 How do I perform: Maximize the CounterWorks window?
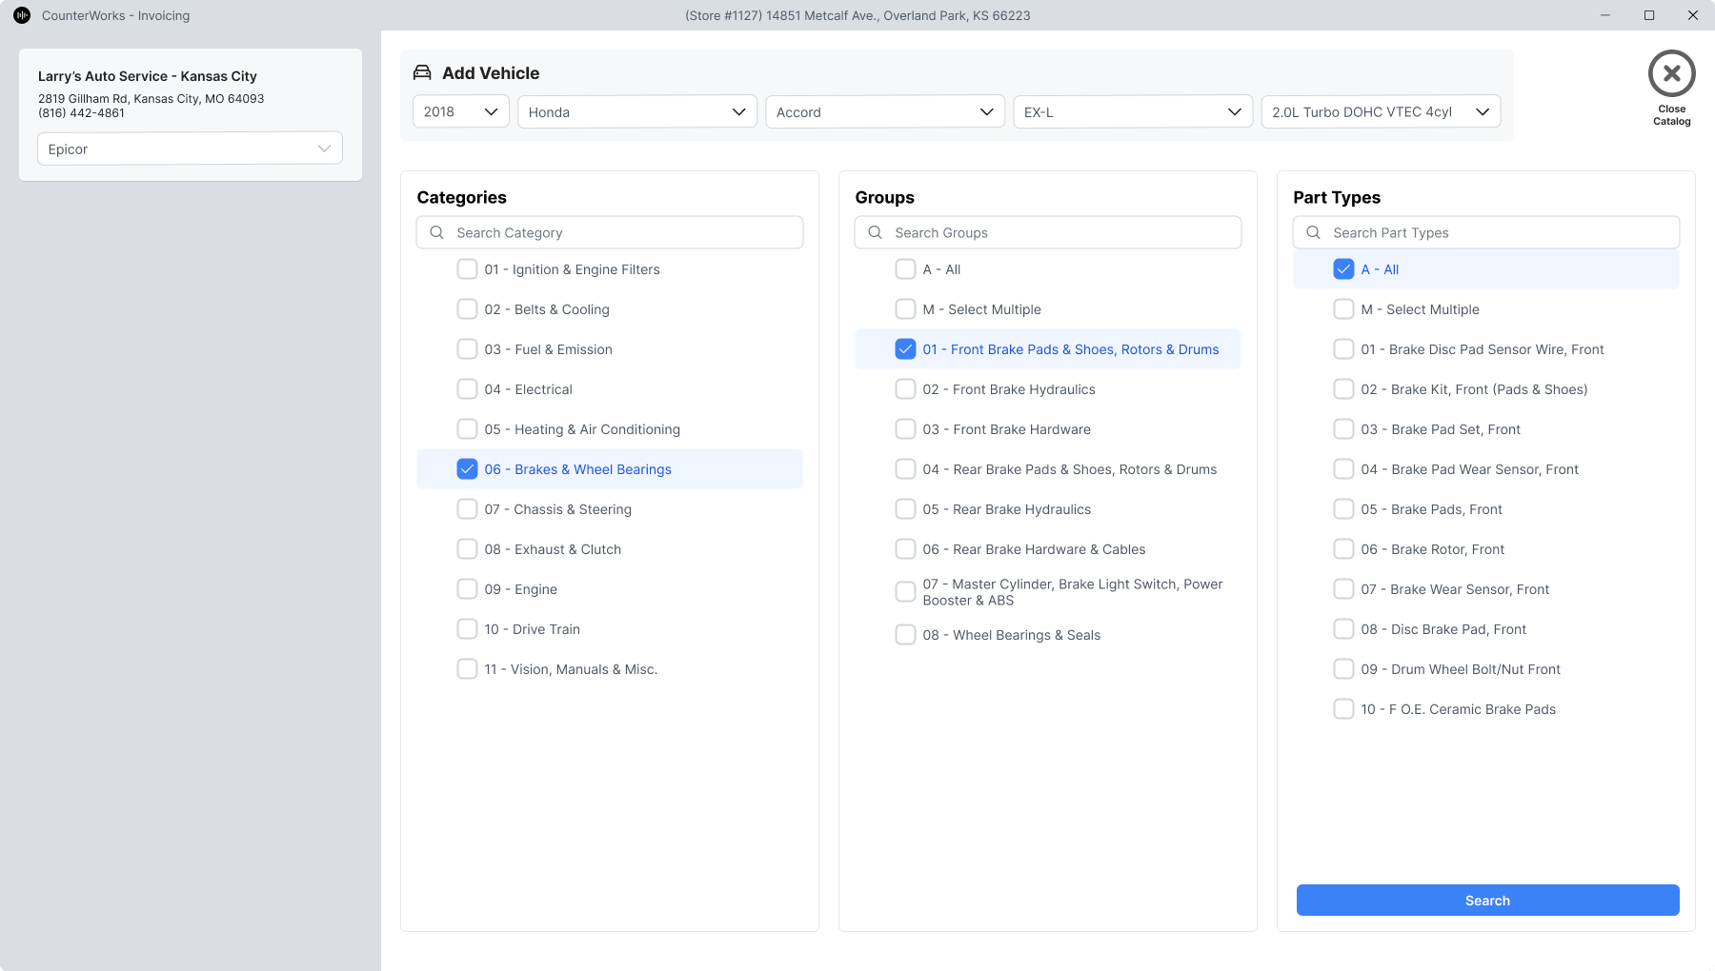click(x=1649, y=15)
